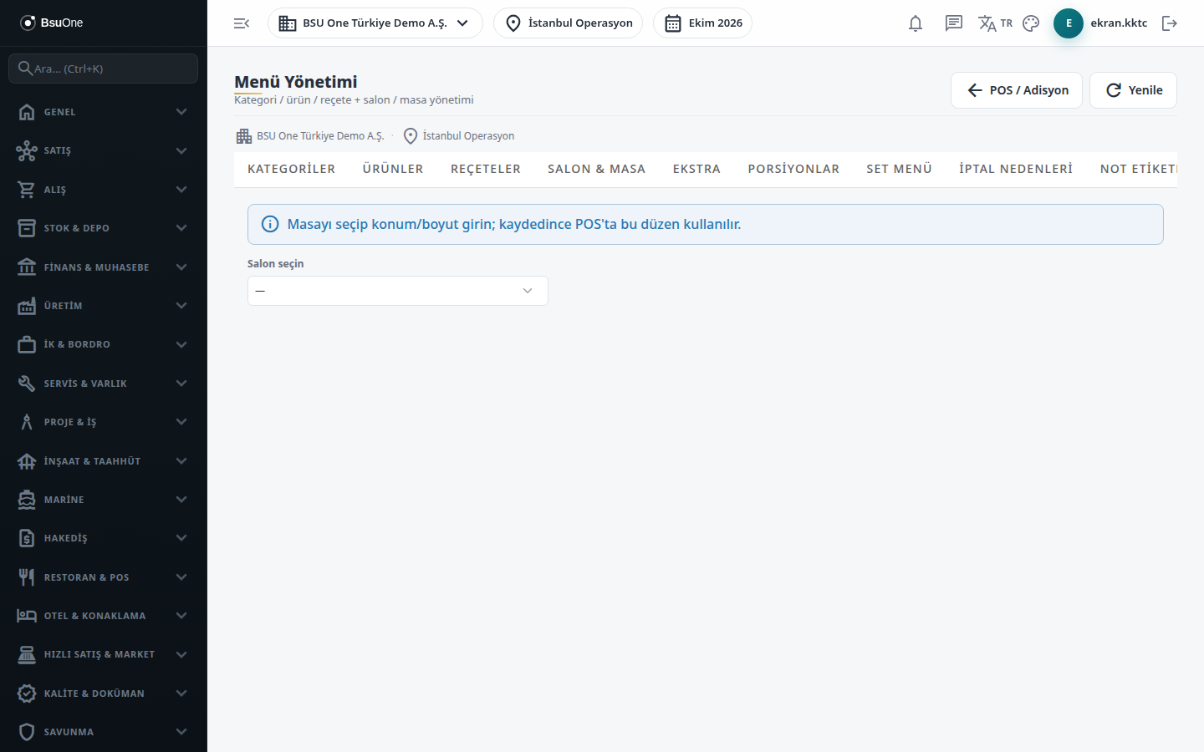1204x752 pixels.
Task: Open the Porsiyonlar tab
Action: coord(793,169)
